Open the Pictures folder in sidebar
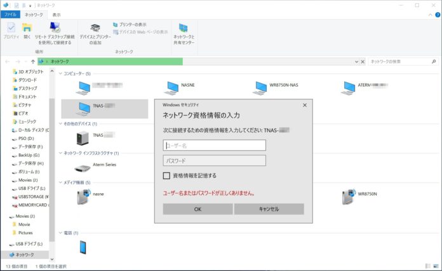442x271 pixels. tap(23, 233)
